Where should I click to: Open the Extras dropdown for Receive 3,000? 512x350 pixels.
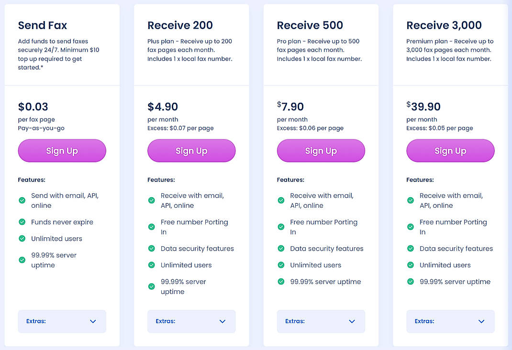coord(450,321)
